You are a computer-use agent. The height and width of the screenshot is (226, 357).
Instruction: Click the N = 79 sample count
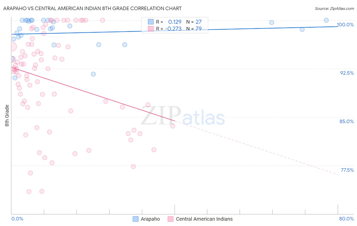click(x=194, y=29)
